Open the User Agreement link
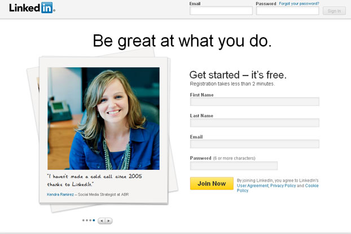The image size is (351, 234). 252,186
